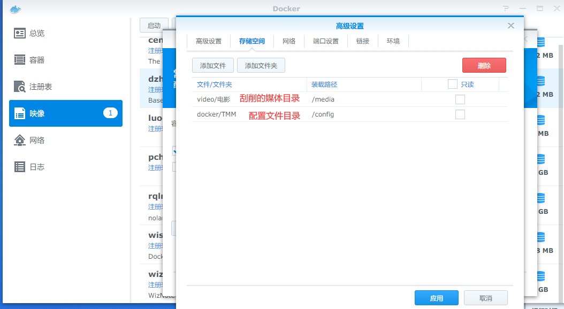564x309 pixels.
Task: Check the 只读 header checkbox
Action: point(453,84)
